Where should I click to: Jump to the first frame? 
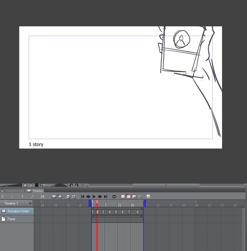point(83,197)
